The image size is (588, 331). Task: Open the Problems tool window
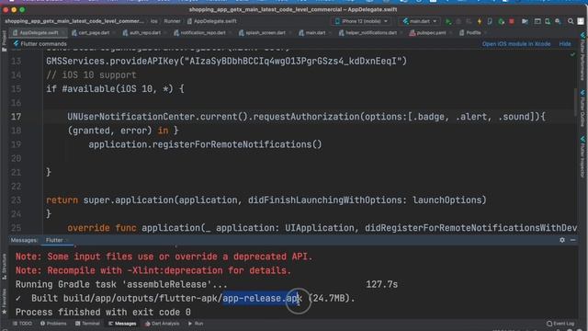[x=53, y=324]
